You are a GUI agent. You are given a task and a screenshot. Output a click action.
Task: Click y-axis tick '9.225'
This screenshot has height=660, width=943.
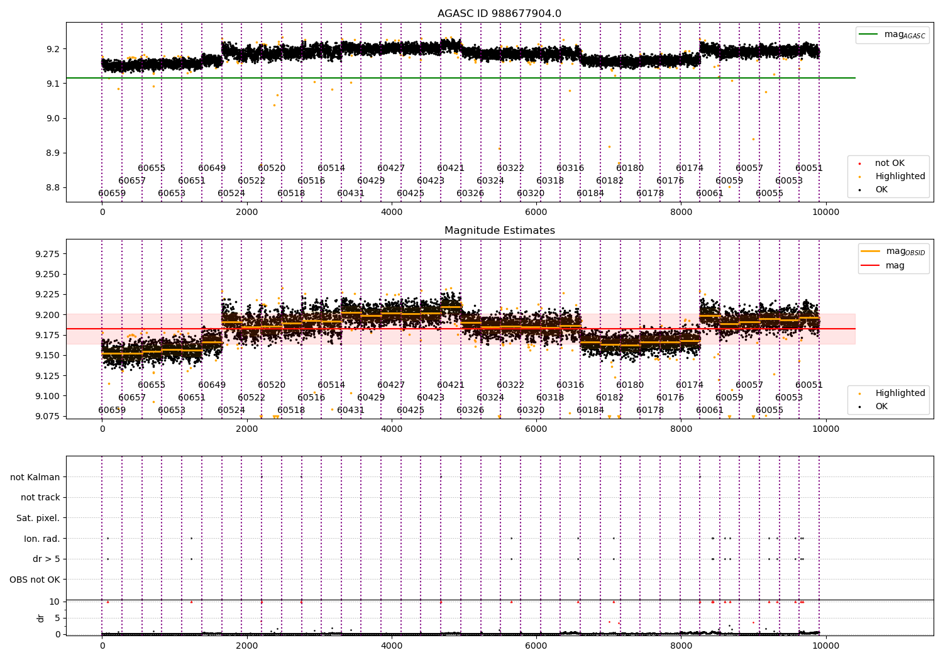pyautogui.click(x=48, y=294)
